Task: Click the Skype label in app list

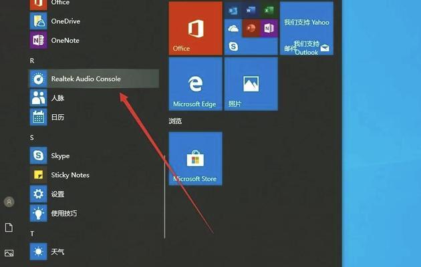Action: pos(60,156)
